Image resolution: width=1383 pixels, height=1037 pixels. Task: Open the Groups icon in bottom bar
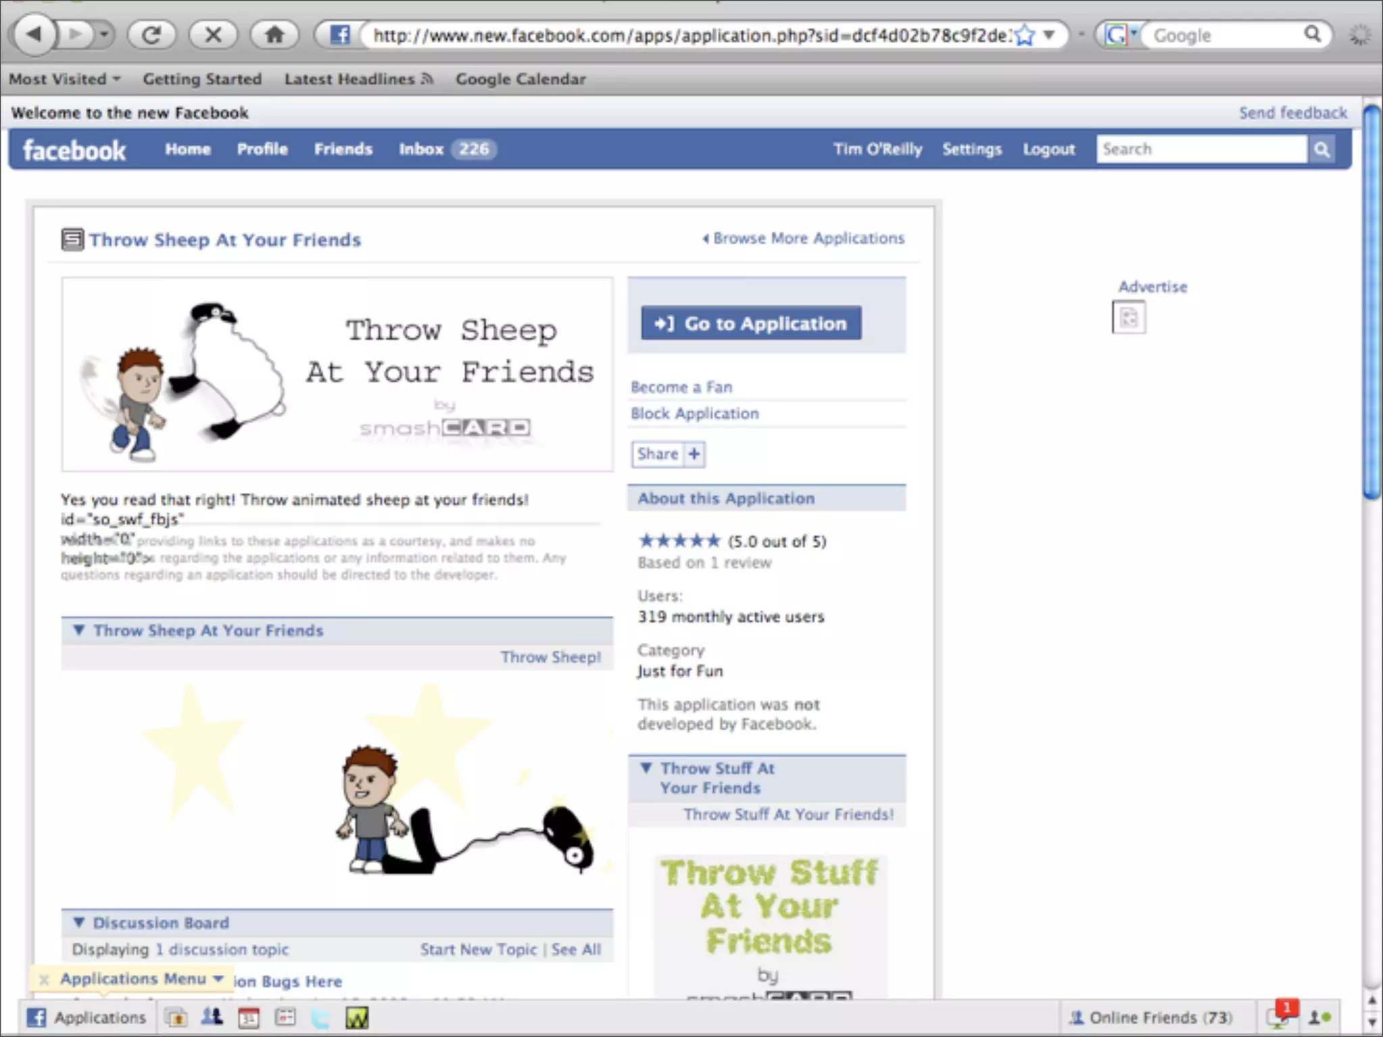(212, 1017)
